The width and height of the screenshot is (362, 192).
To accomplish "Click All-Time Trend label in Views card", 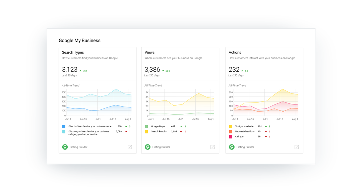I will point(153,85).
